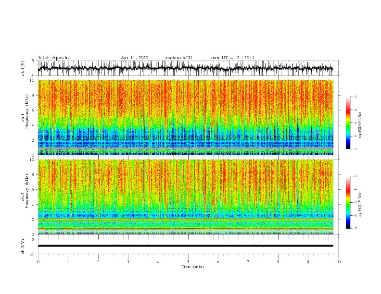Viewport: 381px width, 294px height.
Task: Click the 'ch.2 Frequency (kHz)' axis label
Action: [25, 191]
